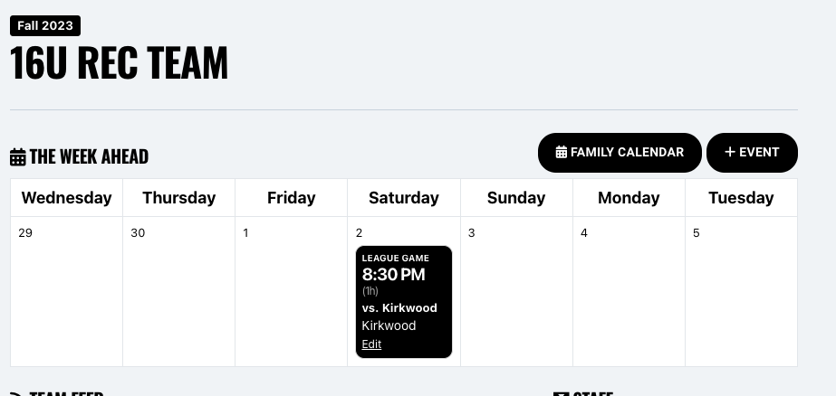Open the 8:30 PM league game card

[404, 289]
